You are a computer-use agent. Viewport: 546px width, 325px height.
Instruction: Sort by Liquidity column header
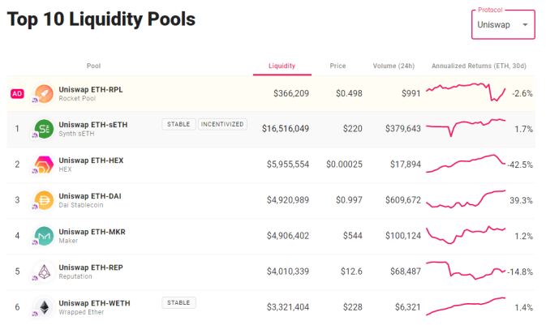[x=282, y=66]
